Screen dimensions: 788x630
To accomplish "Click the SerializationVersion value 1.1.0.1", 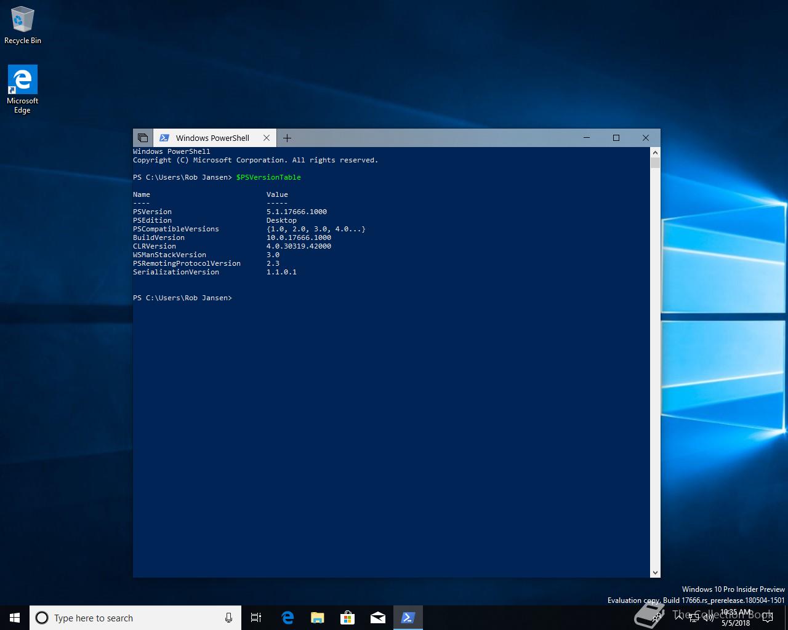I will pos(281,272).
